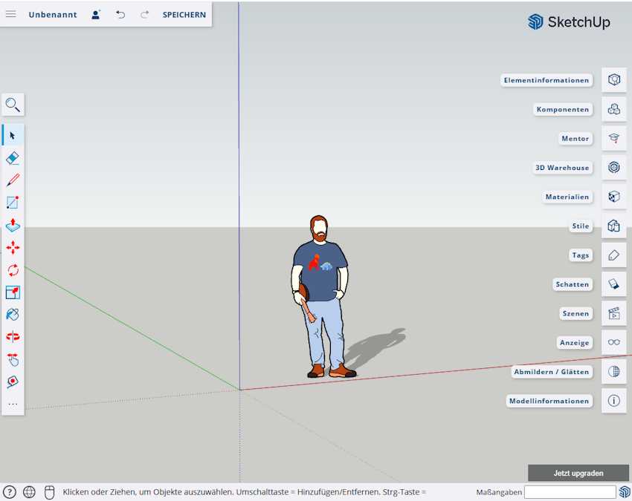Screen dimensions: 632x501
Task: Activate the Push/Pull tool
Action: click(x=12, y=226)
